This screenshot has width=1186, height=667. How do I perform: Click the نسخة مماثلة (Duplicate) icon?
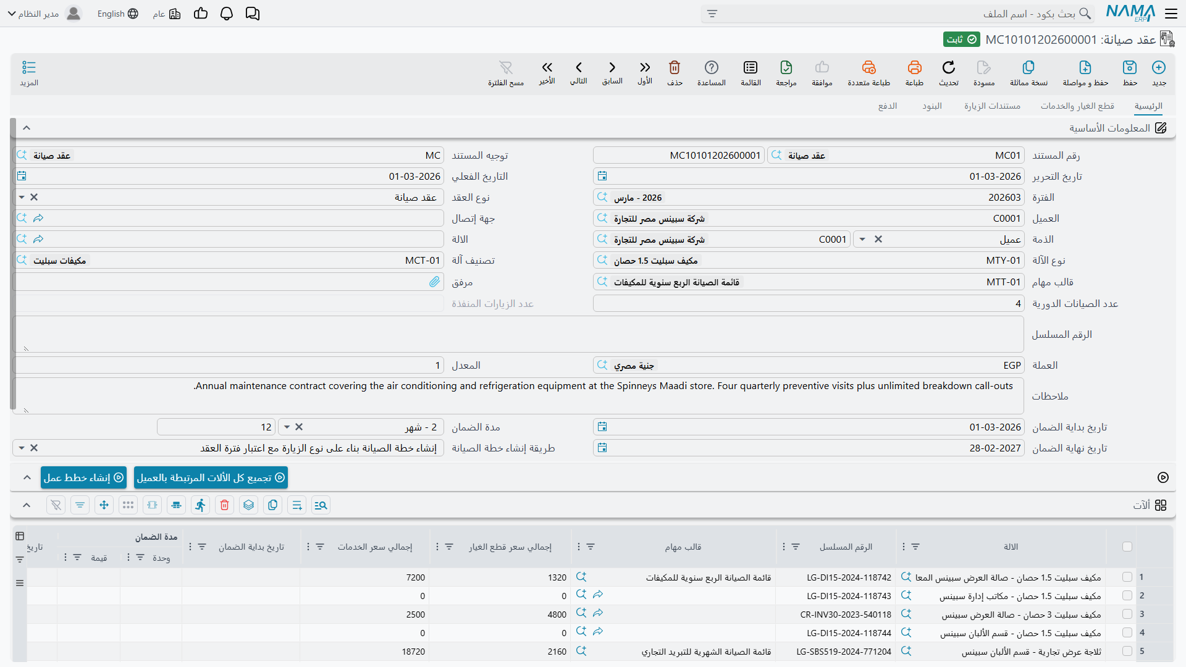tap(1028, 67)
